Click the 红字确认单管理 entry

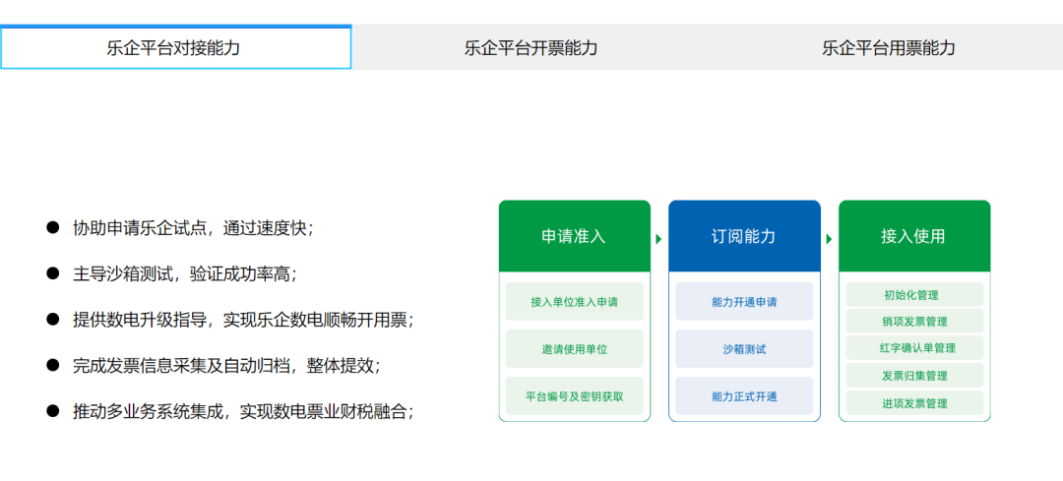pos(914,348)
